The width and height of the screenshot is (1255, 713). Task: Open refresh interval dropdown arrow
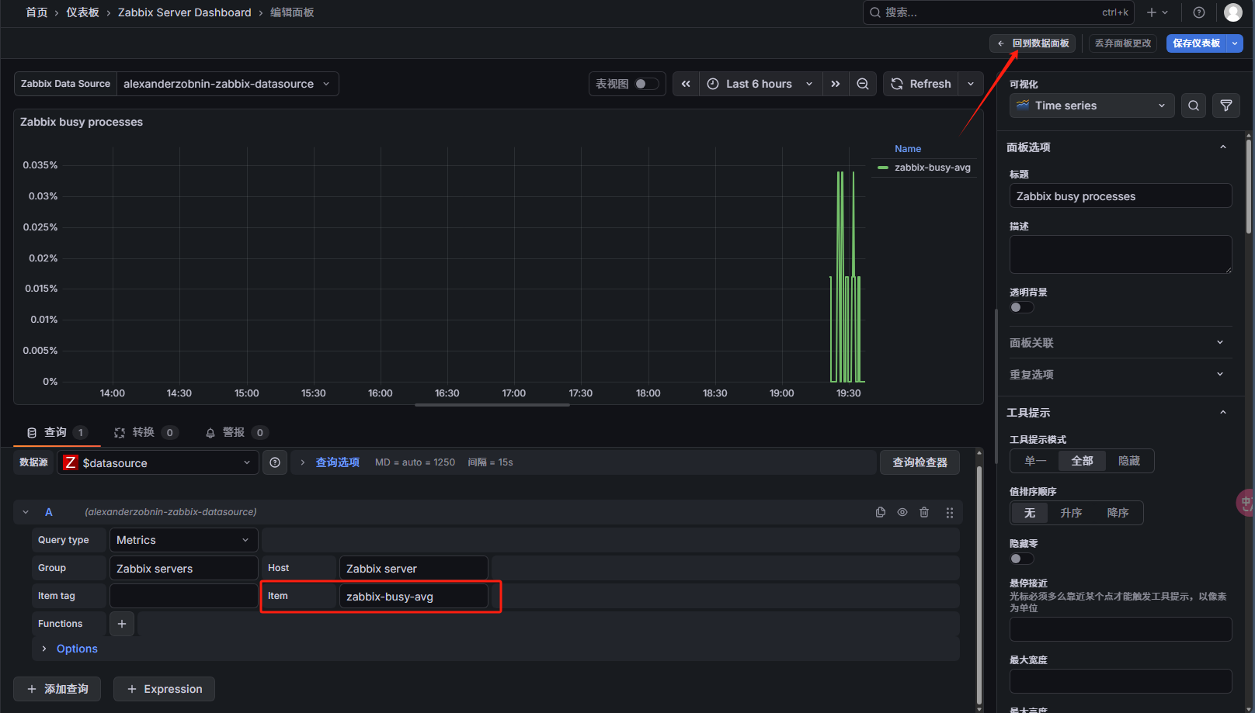[971, 84]
